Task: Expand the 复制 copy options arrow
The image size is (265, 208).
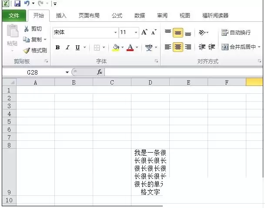Action: [x=45, y=40]
